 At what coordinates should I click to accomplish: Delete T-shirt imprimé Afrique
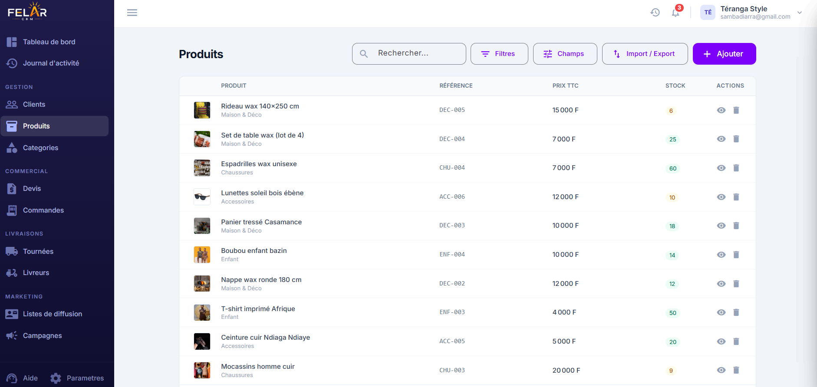coord(736,312)
